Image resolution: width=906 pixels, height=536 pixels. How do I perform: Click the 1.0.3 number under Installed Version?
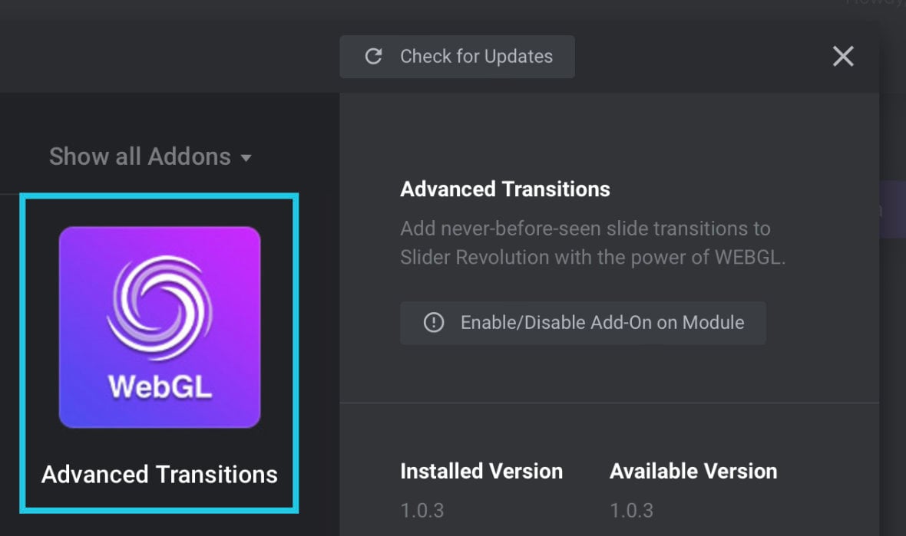point(422,511)
